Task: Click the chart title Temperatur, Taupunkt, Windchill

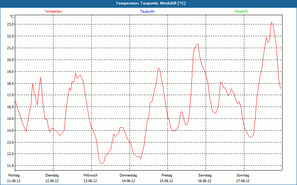Action: coord(151,3)
